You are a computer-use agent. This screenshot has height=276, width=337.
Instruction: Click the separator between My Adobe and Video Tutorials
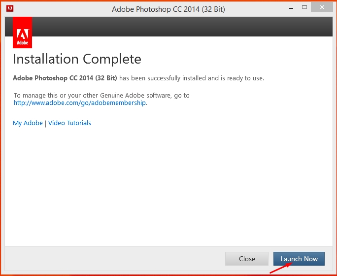[x=45, y=123]
